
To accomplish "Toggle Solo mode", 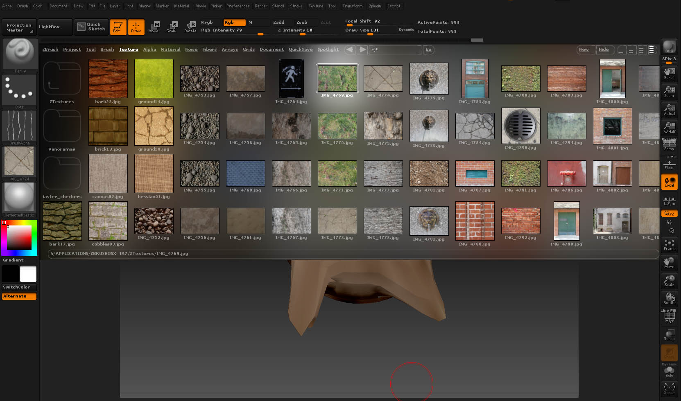I will click(669, 371).
